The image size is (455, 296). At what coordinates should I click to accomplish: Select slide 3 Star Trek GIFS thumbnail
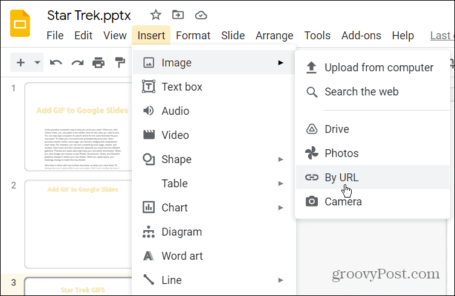pyautogui.click(x=79, y=286)
